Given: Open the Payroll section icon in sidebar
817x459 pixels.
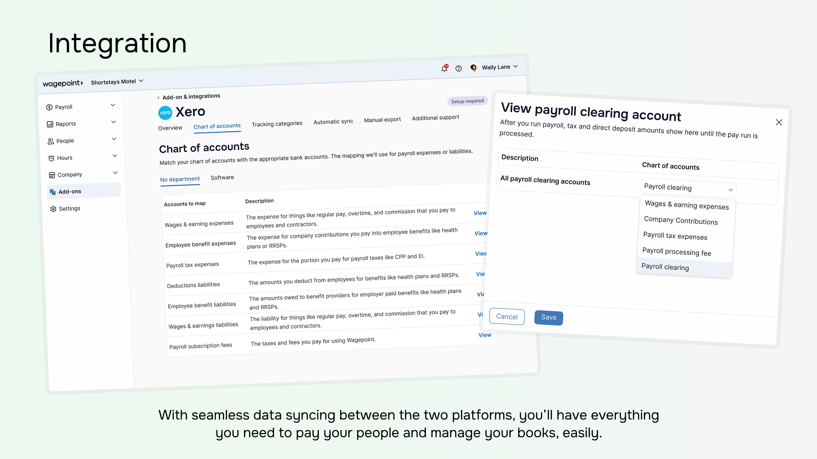Looking at the screenshot, I should click(x=50, y=107).
